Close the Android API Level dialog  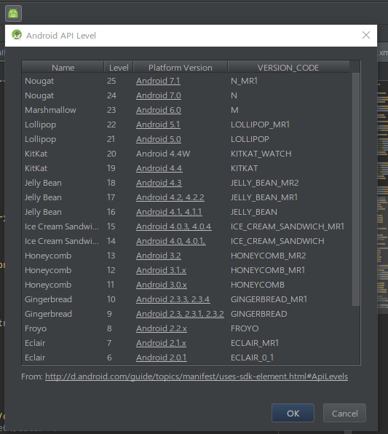coord(366,35)
